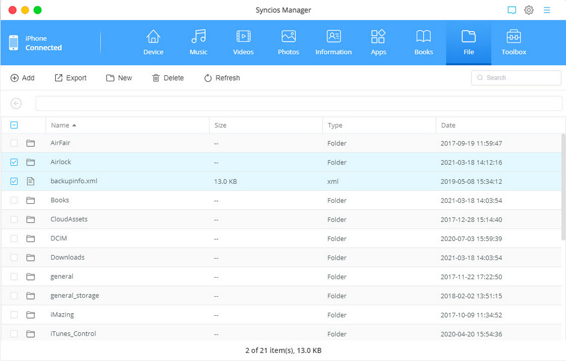Select the Downloads folder name
Image resolution: width=566 pixels, height=361 pixels.
pos(67,257)
